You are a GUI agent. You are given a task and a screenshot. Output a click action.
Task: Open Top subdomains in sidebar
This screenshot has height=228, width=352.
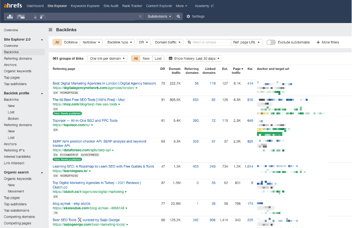pyautogui.click(x=17, y=210)
